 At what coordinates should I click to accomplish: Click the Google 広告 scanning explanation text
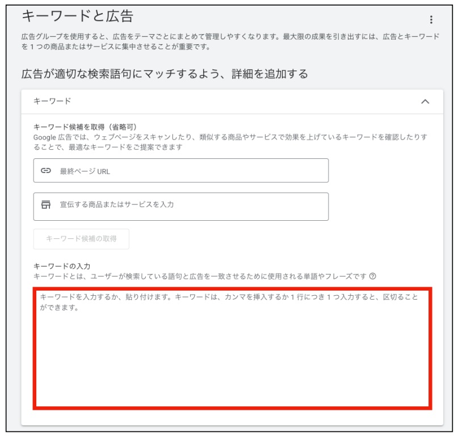tap(227, 142)
